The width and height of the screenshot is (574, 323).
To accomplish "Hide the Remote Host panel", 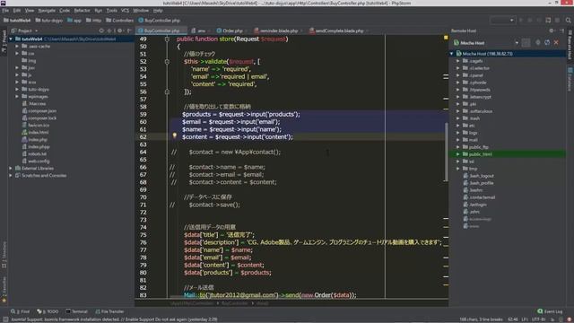I will [562, 31].
